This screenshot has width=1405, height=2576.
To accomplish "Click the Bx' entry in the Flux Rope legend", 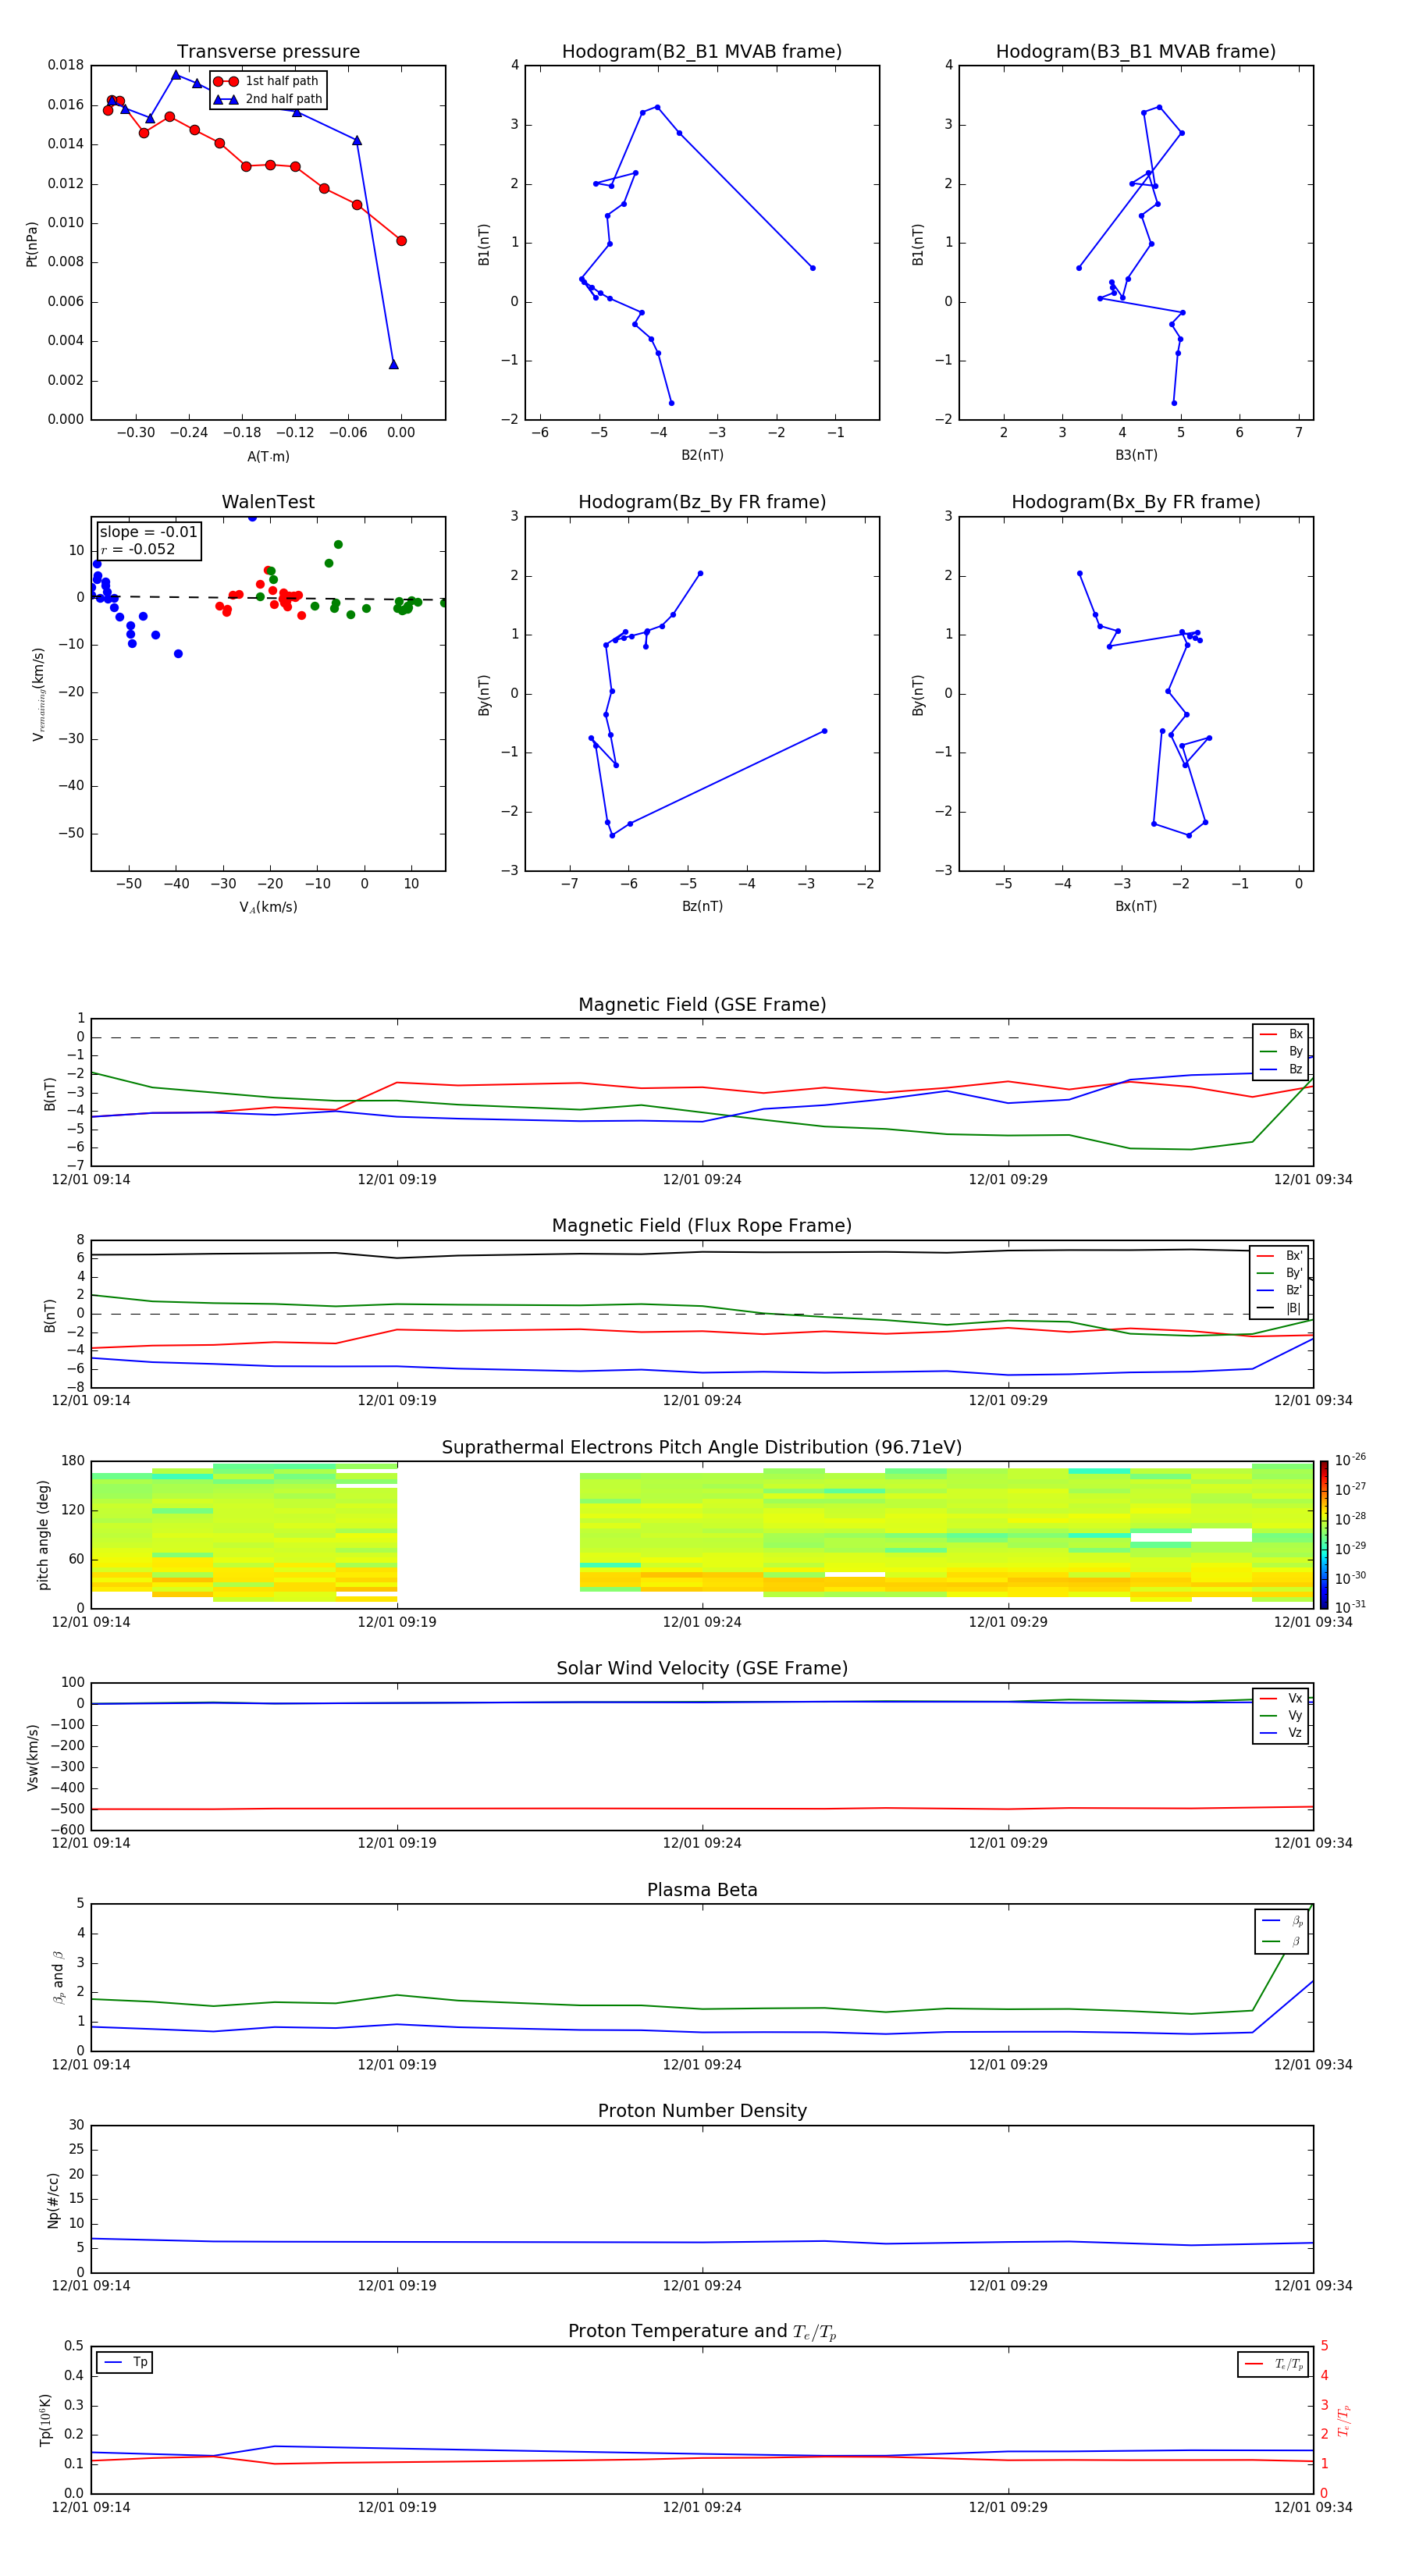I will click(x=1279, y=1256).
